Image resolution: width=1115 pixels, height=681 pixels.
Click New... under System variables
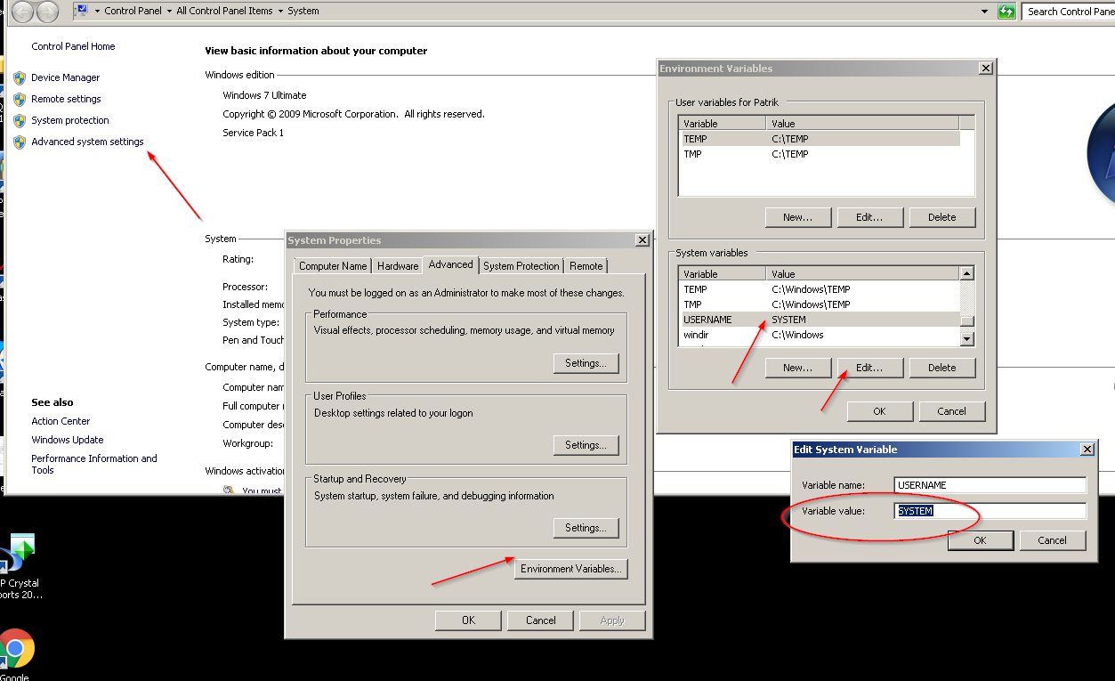click(797, 368)
